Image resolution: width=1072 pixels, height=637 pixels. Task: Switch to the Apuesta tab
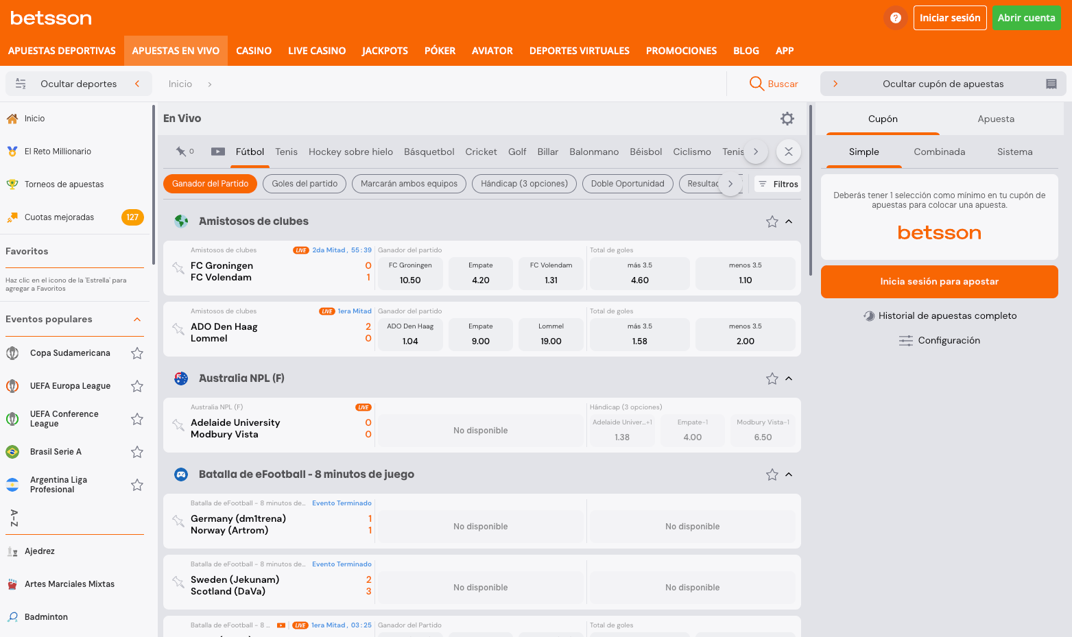point(996,119)
